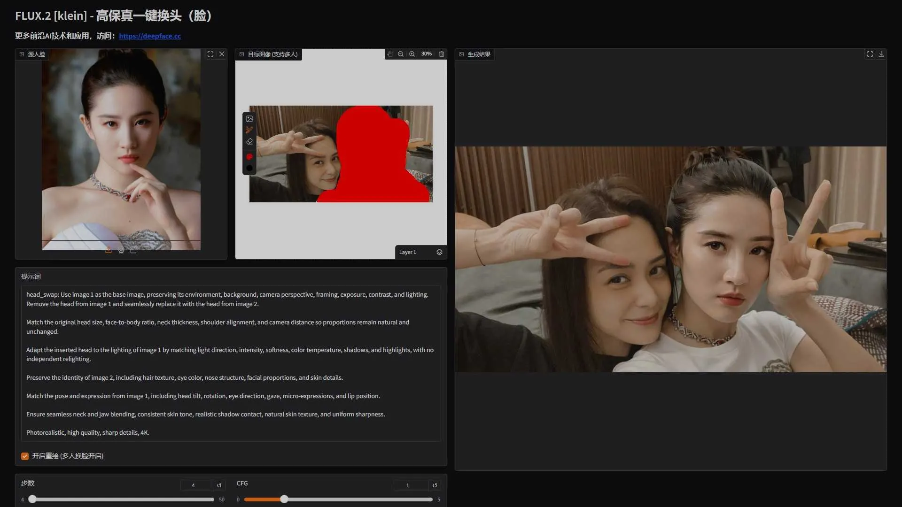Zoom out the target image canvas
The image size is (902, 507).
coord(401,54)
